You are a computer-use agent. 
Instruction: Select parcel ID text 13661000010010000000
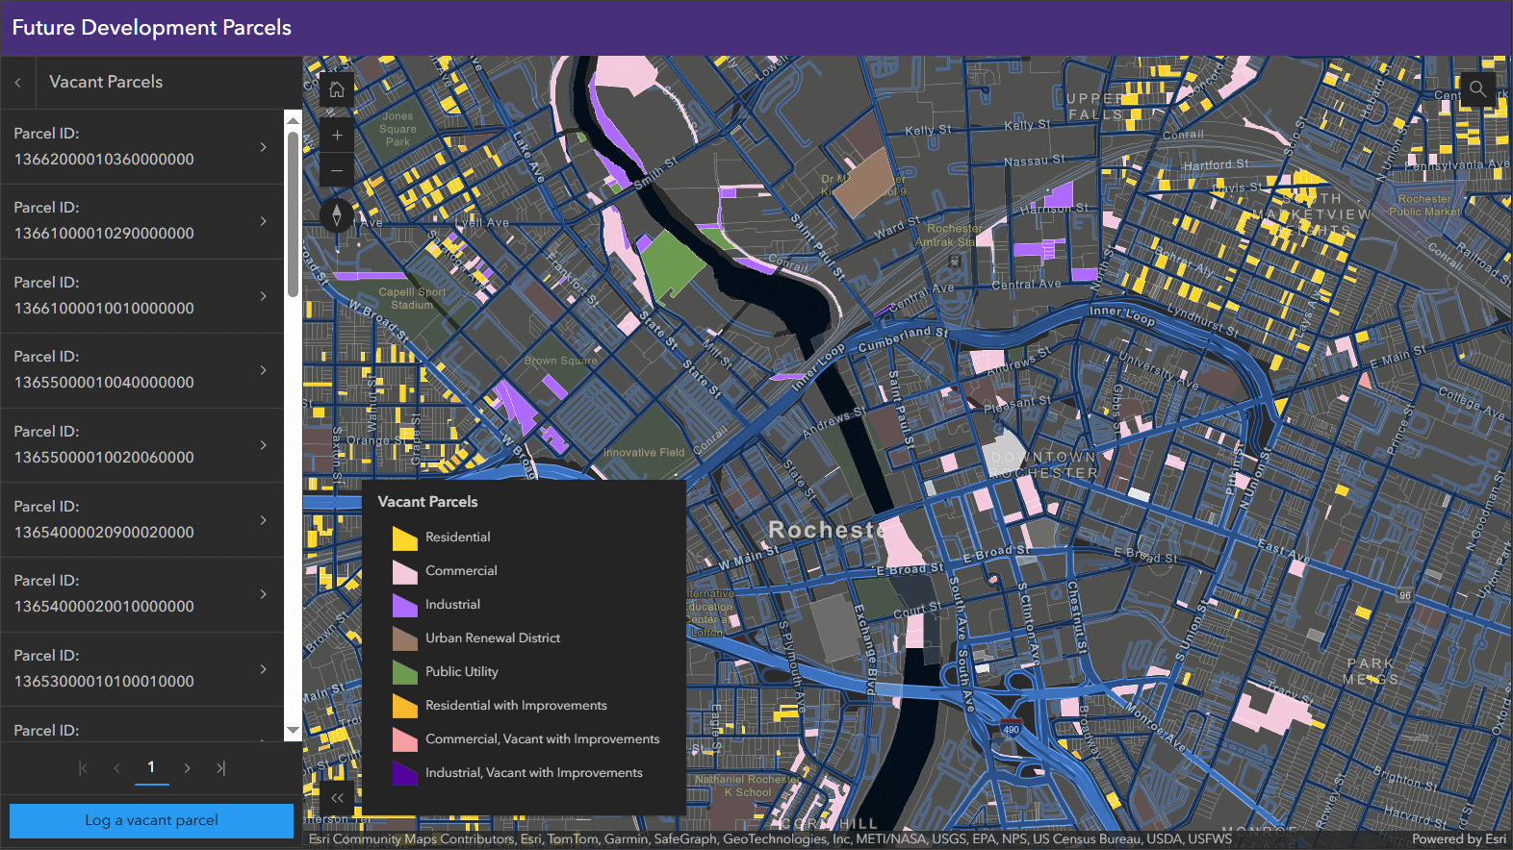coord(104,309)
